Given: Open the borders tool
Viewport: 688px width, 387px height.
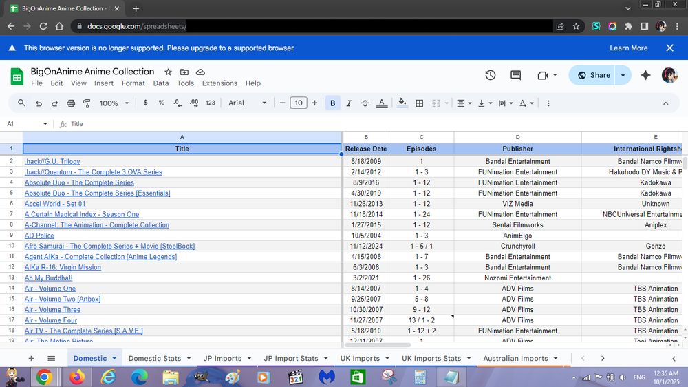Looking at the screenshot, I should click(x=420, y=103).
